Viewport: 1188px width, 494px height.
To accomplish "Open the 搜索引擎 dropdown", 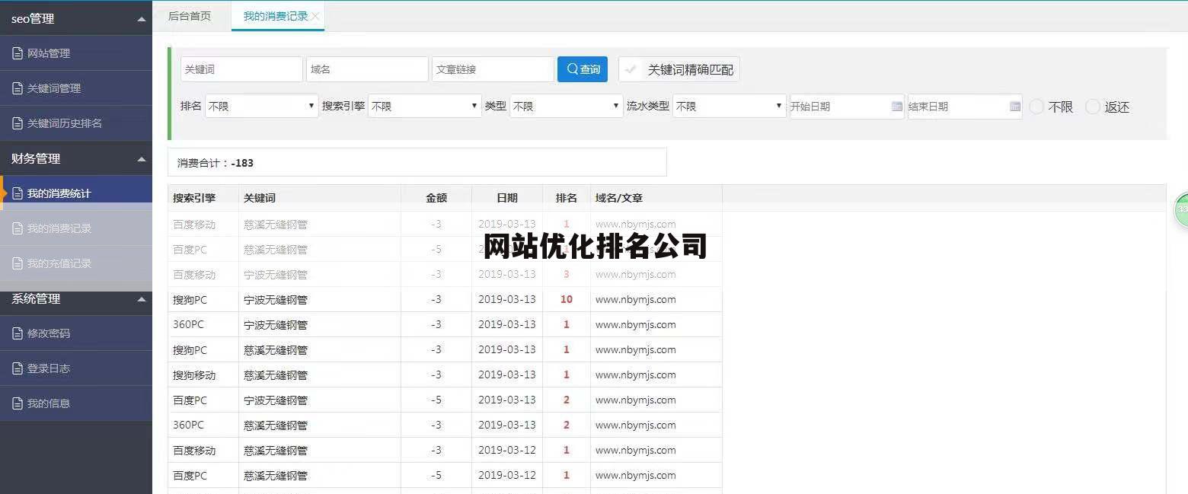I will click(x=425, y=107).
